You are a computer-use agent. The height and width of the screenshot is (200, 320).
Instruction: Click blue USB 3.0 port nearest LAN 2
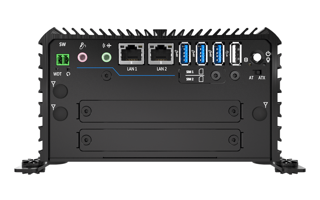tap(185, 54)
